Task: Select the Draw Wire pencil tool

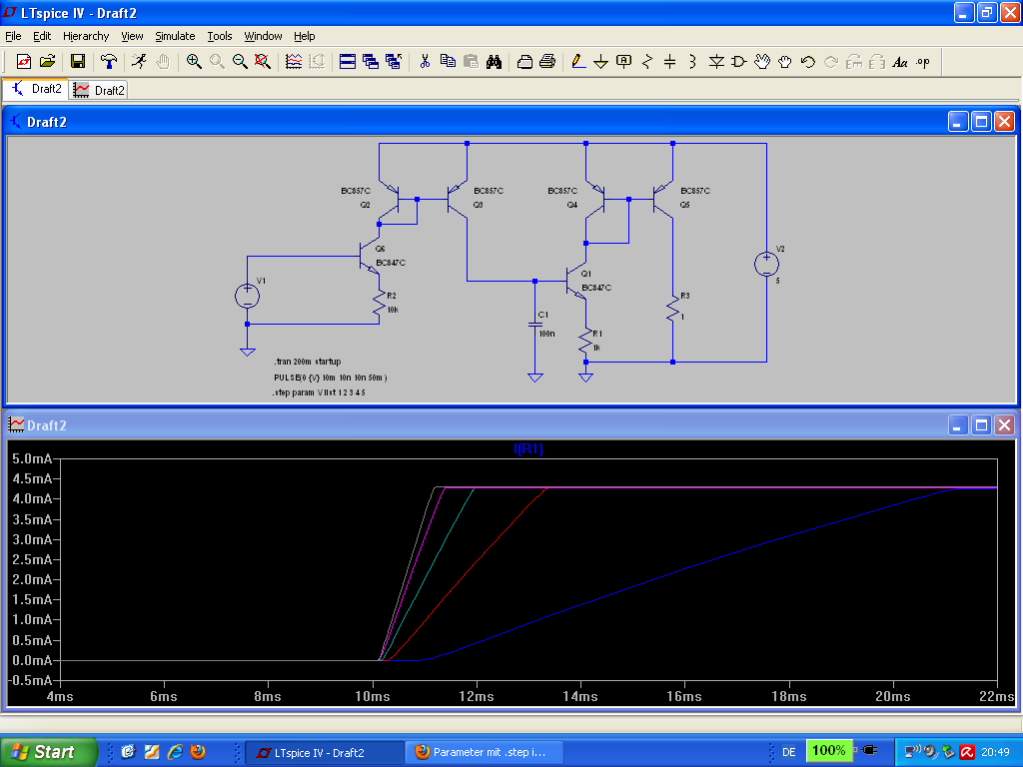Action: click(x=577, y=62)
